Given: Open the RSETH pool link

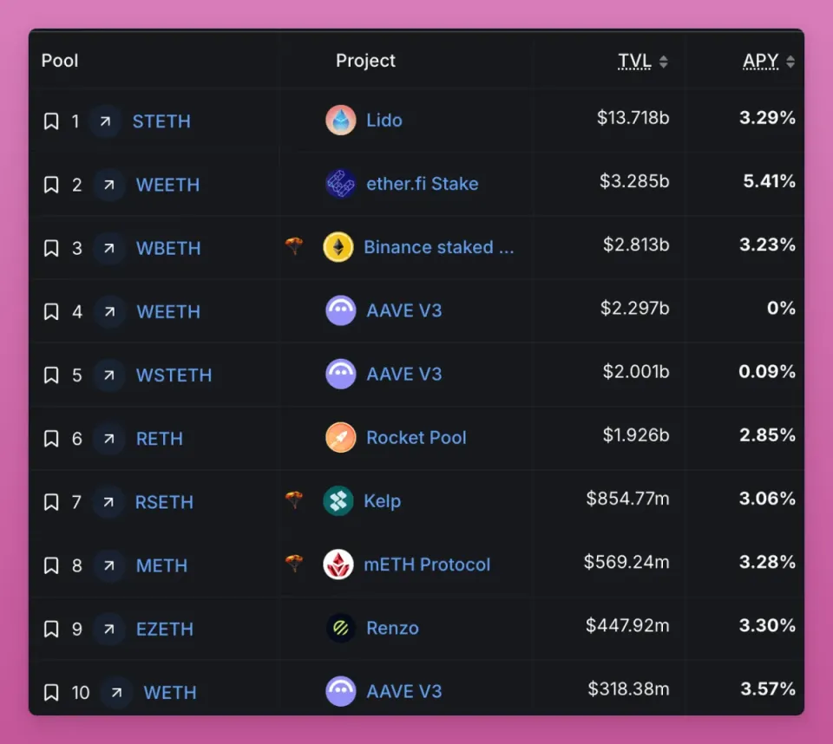Looking at the screenshot, I should click(x=164, y=502).
